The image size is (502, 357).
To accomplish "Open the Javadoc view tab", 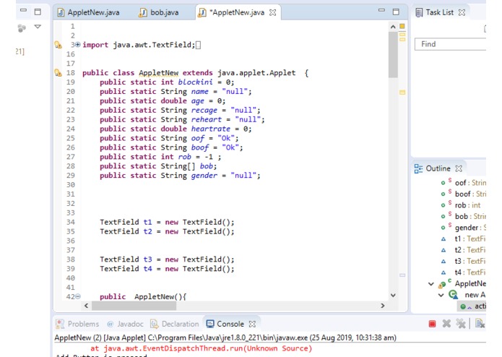I will tap(125, 324).
